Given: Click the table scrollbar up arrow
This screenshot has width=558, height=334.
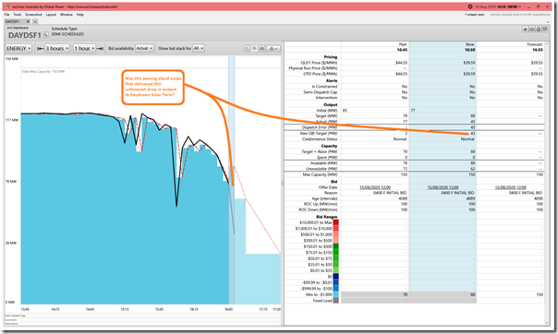Looking at the screenshot, I should [548, 44].
